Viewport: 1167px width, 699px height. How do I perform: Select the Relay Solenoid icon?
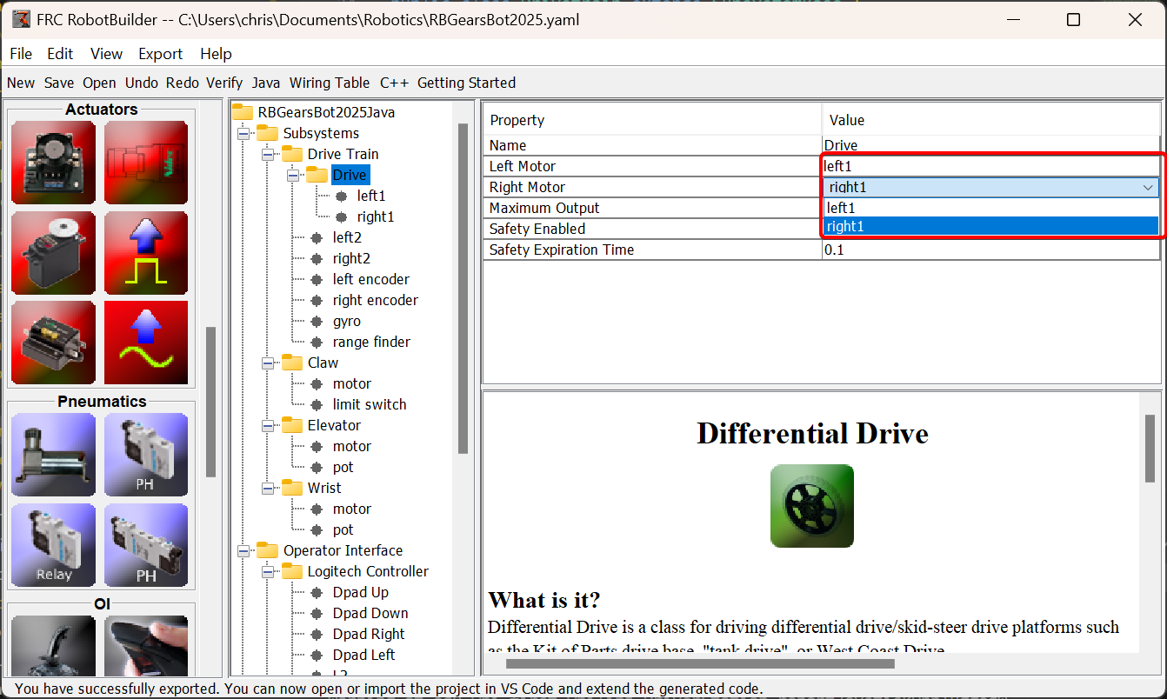(53, 542)
